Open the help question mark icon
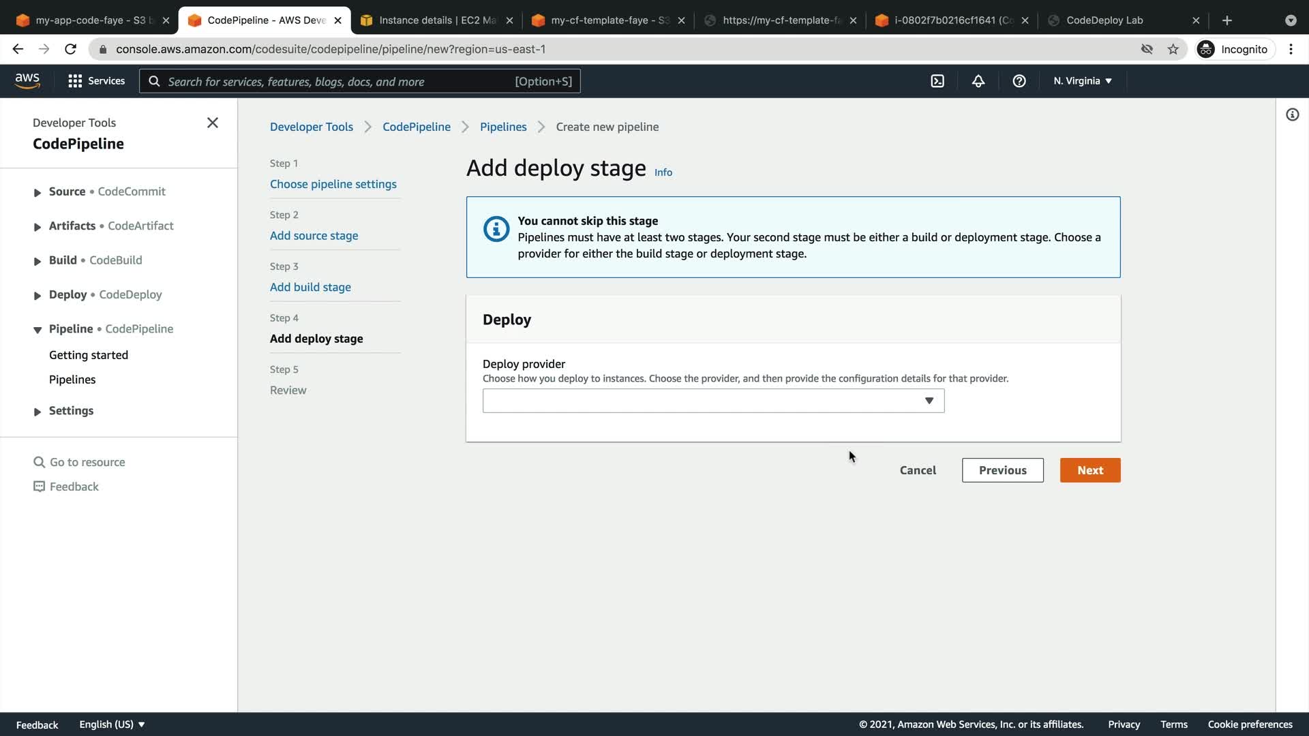This screenshot has width=1309, height=736. pos(1019,81)
